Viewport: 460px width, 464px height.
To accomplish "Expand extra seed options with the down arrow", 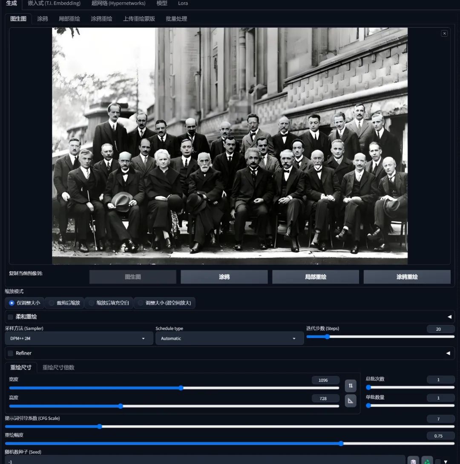I will click(x=446, y=461).
